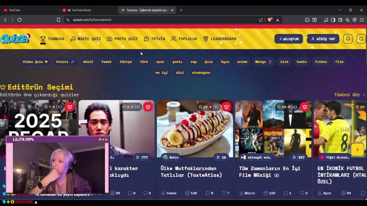This screenshot has width=367, height=206.
Task: Open the film music quiz thumbnail
Action: tap(273, 129)
